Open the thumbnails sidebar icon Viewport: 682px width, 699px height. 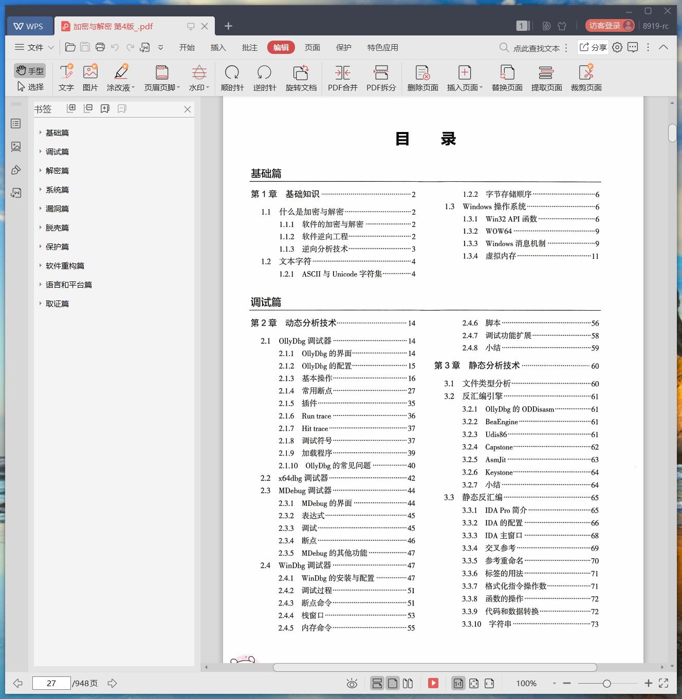16,146
